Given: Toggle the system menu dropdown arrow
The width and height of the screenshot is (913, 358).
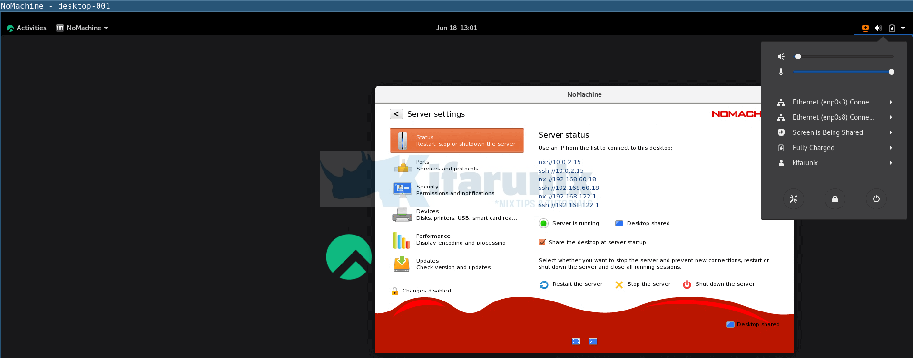Looking at the screenshot, I should click(x=903, y=28).
